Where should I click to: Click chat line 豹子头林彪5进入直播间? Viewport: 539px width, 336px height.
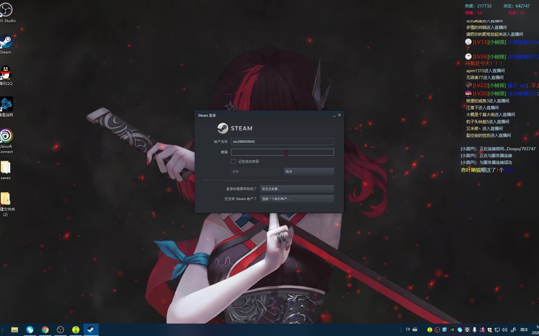(488, 122)
